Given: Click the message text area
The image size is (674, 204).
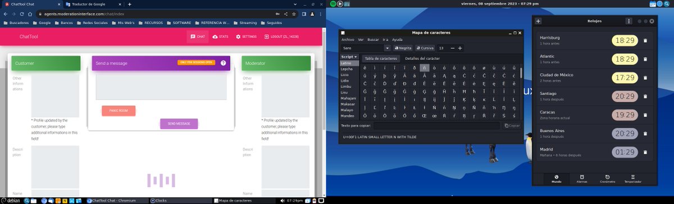Looking at the screenshot, I should (x=161, y=87).
